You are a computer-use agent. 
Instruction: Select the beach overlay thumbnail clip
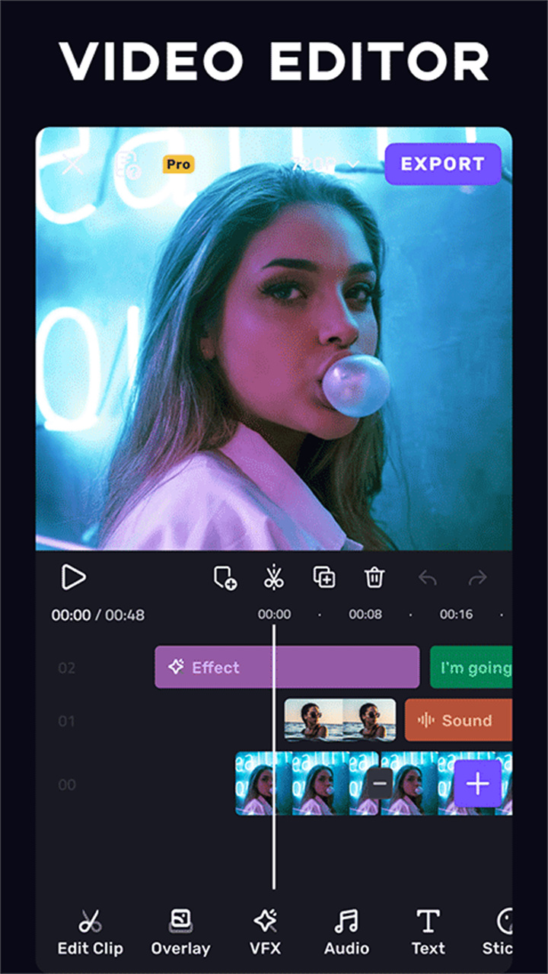[339, 720]
